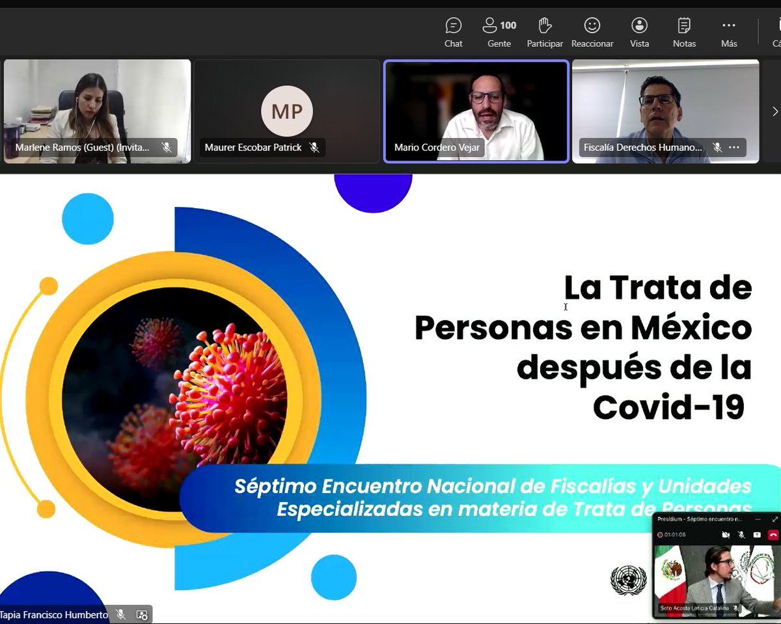Click the Presidium mini window title
Image resolution: width=781 pixels, height=624 pixels.
pos(700,519)
